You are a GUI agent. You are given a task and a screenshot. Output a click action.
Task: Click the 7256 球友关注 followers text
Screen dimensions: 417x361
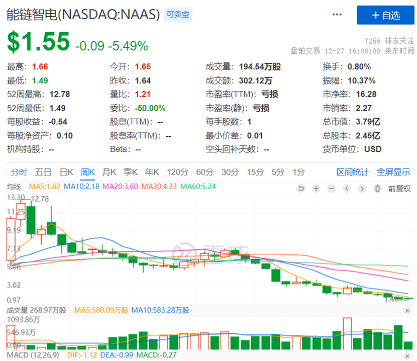[389, 41]
